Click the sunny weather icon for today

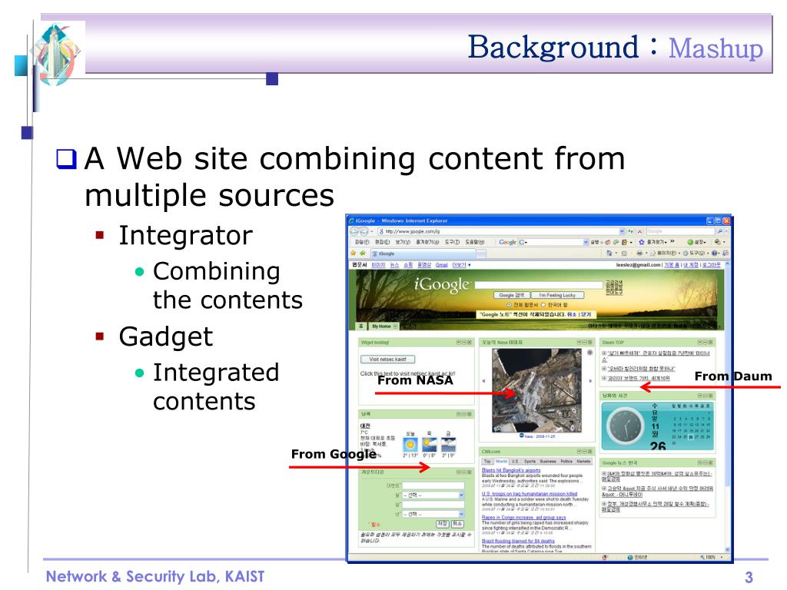[410, 445]
